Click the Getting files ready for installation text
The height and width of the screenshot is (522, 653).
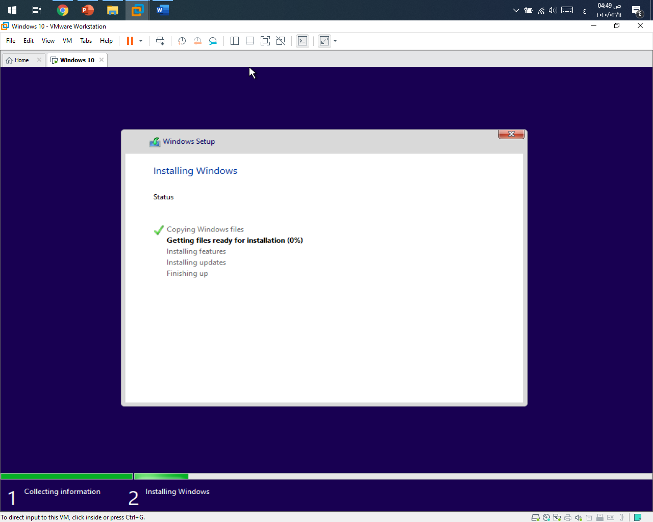pos(235,240)
